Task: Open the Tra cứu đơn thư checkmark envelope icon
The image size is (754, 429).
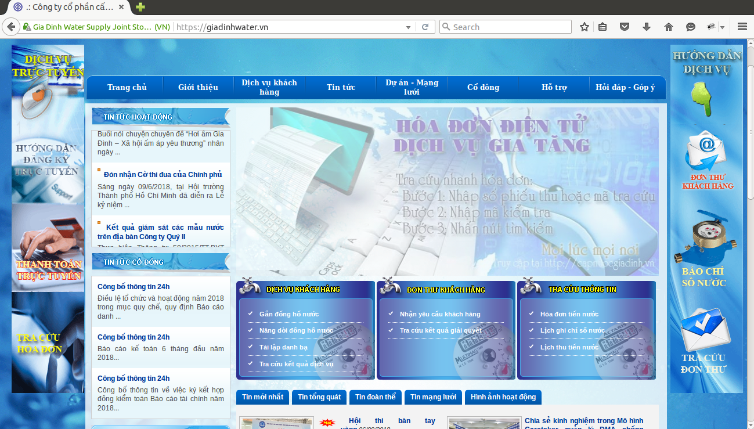Action: pyautogui.click(x=705, y=329)
